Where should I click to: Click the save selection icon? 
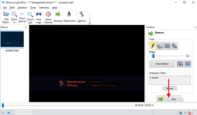click(x=180, y=64)
